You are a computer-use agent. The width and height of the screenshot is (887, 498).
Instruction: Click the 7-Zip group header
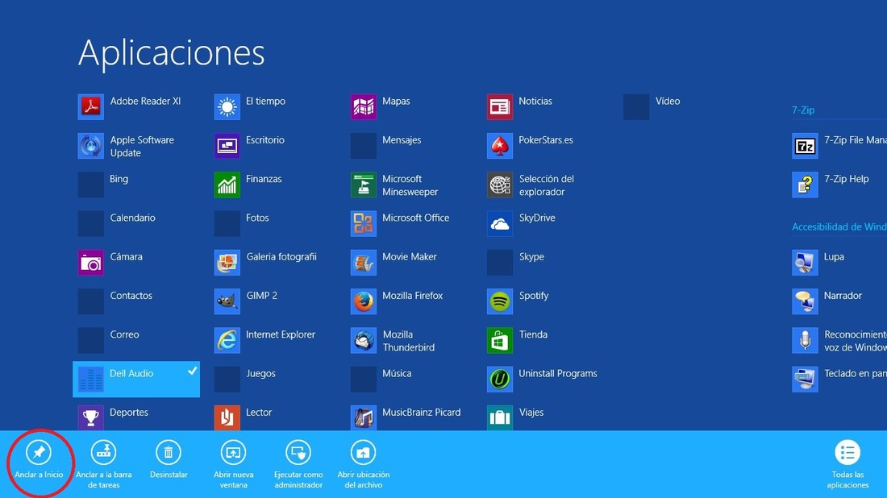[803, 110]
